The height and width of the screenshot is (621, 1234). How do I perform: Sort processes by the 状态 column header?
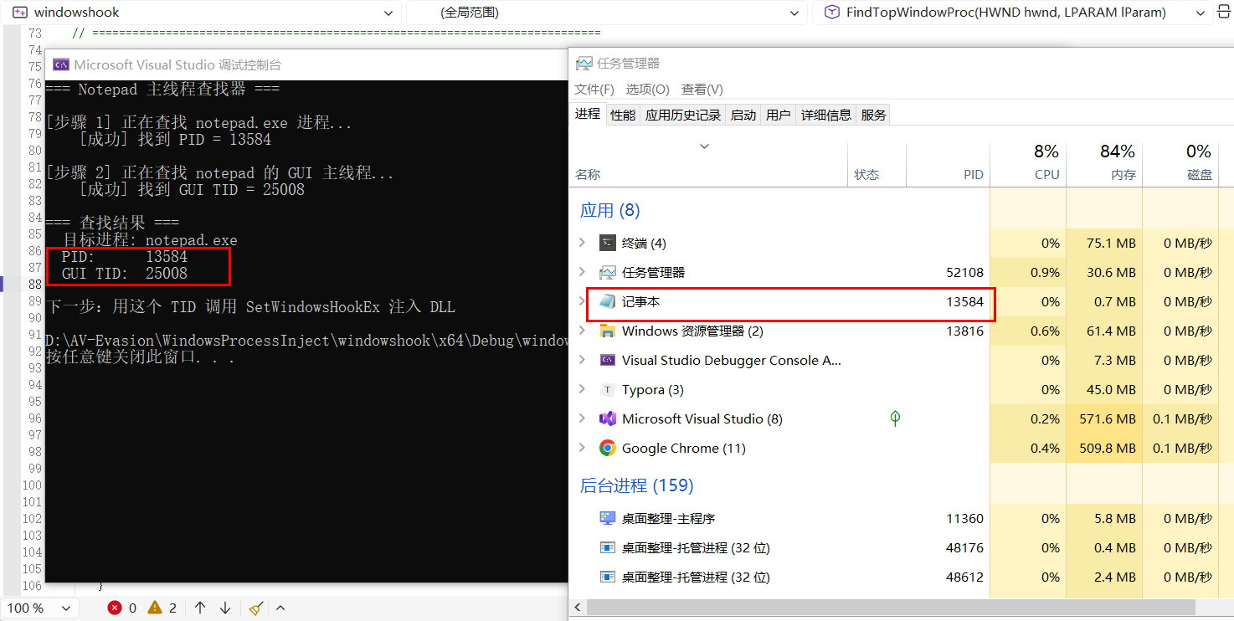tap(877, 164)
